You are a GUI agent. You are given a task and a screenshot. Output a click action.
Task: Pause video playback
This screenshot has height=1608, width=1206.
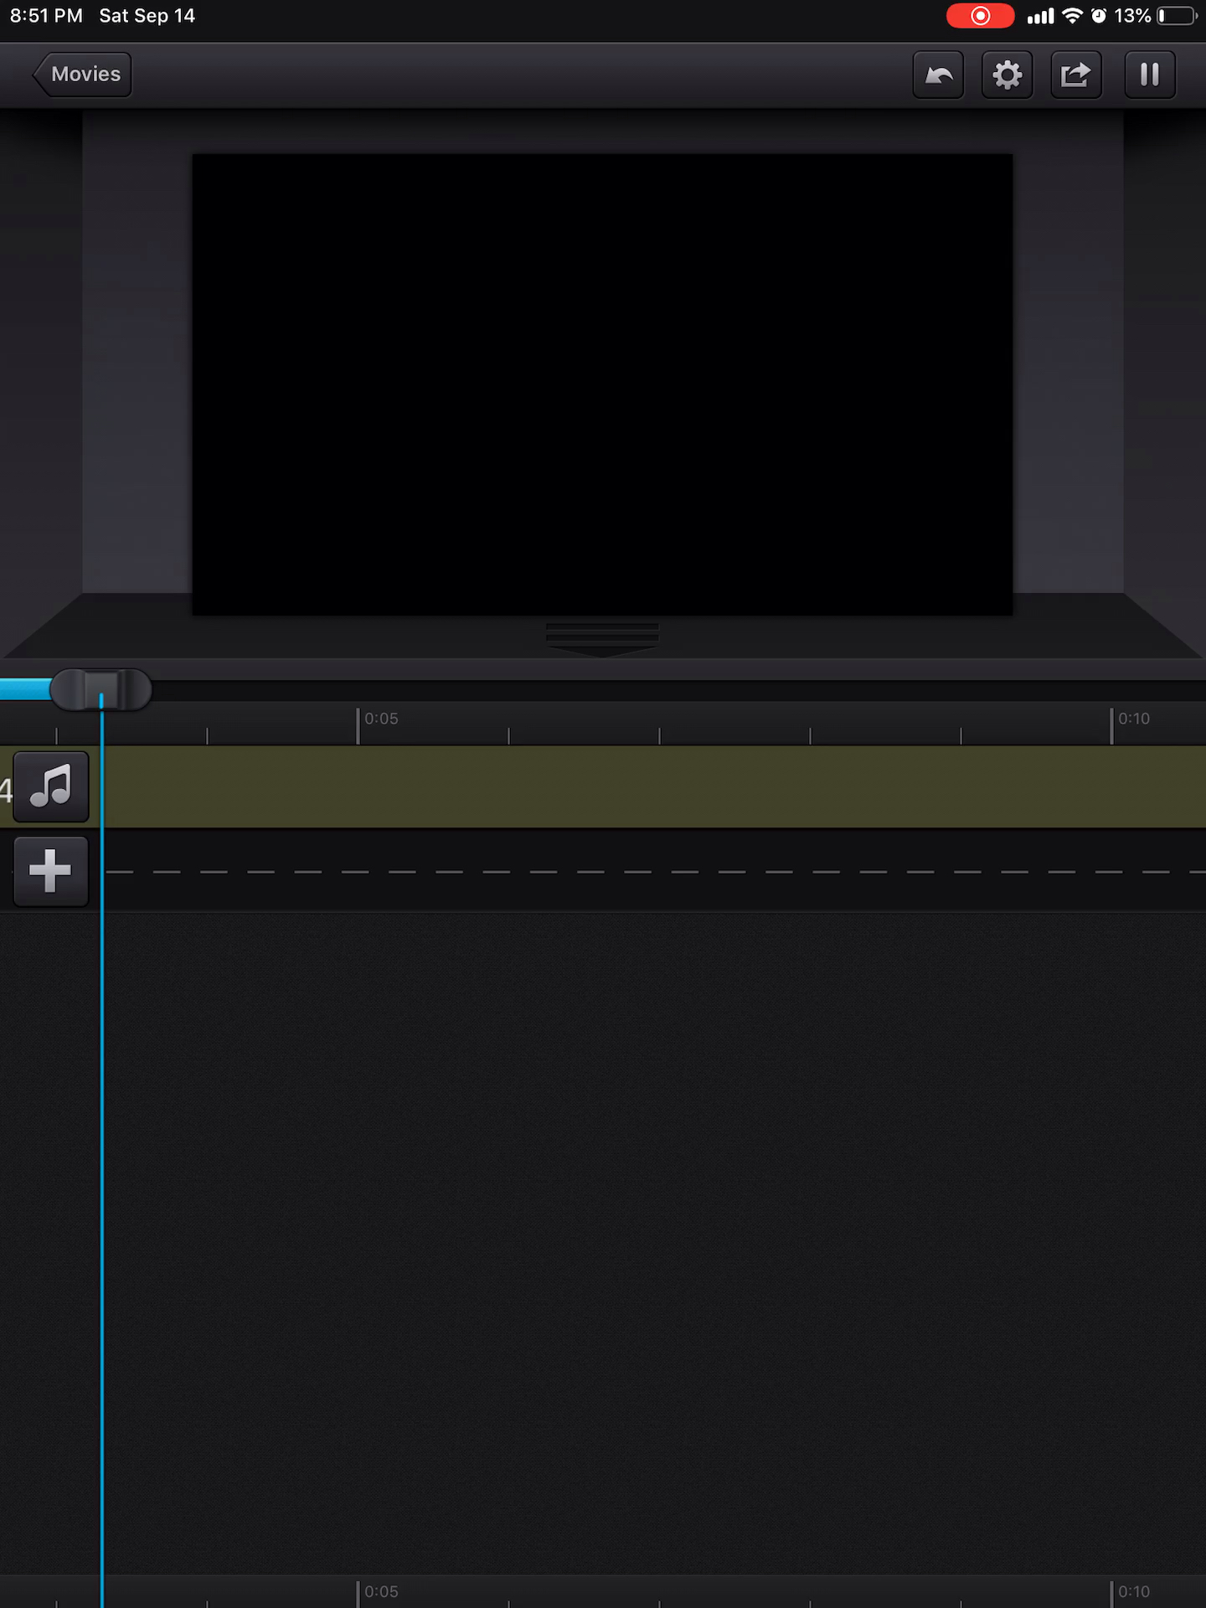1150,75
